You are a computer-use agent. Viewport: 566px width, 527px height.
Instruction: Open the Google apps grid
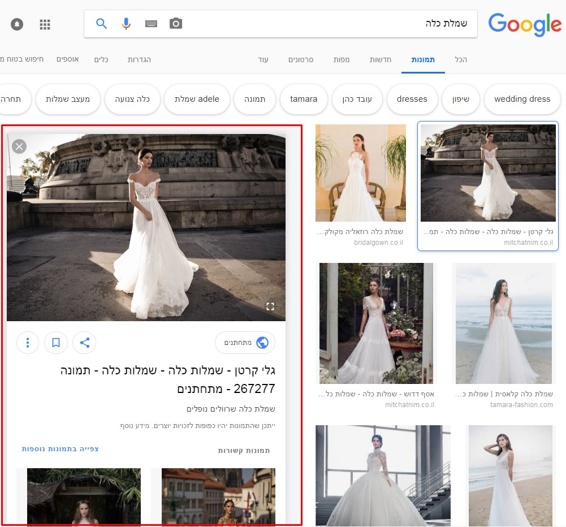tap(45, 24)
